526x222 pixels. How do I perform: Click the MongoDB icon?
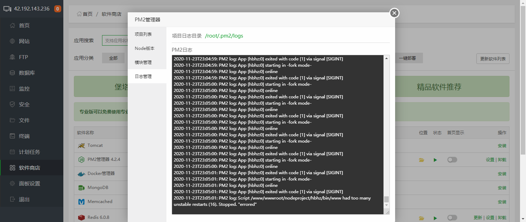(x=81, y=188)
